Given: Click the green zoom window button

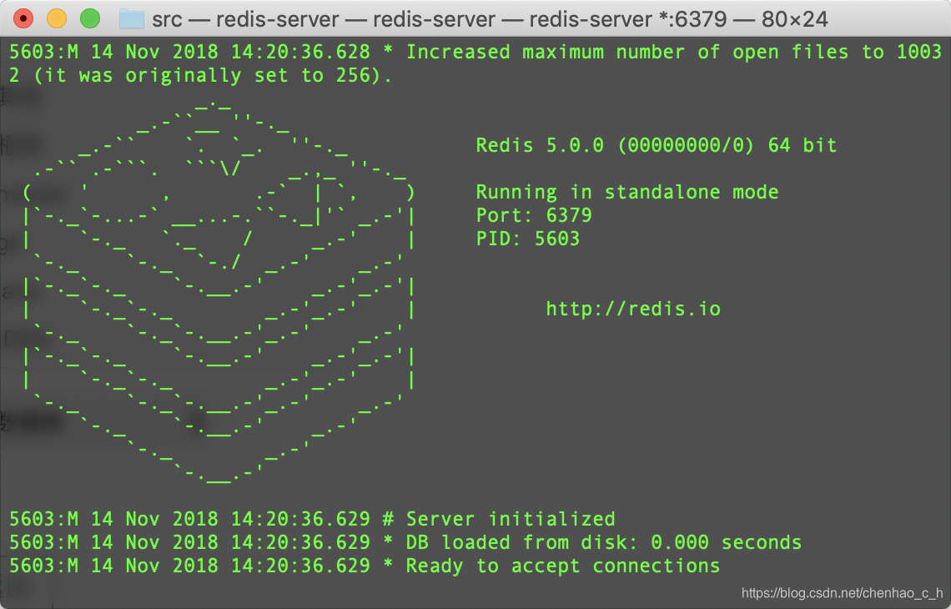Looking at the screenshot, I should coord(90,19).
